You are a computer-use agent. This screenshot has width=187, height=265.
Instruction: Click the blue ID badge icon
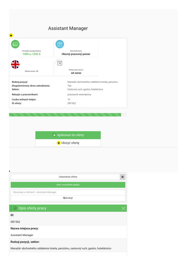(x=60, y=44)
